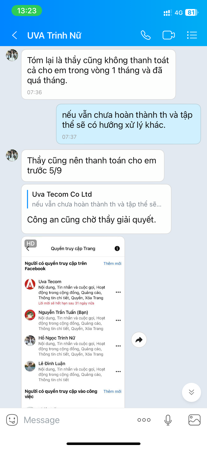This screenshot has height=449, width=207.
Task: Open the photo gallery picker icon
Action: click(194, 420)
